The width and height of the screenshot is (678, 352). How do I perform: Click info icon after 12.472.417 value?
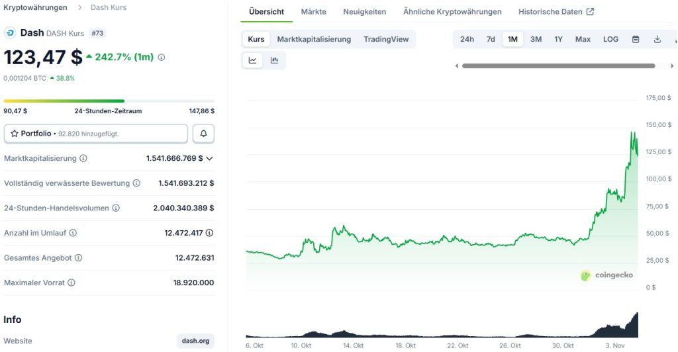[x=209, y=233]
